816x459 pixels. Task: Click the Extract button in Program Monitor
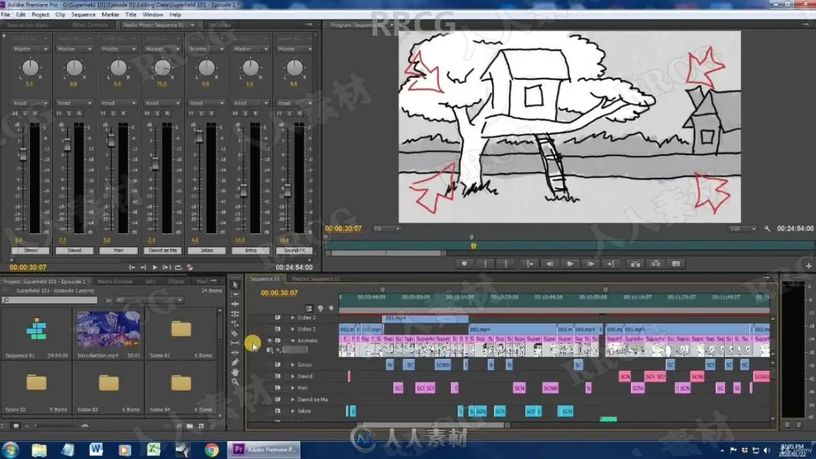655,263
